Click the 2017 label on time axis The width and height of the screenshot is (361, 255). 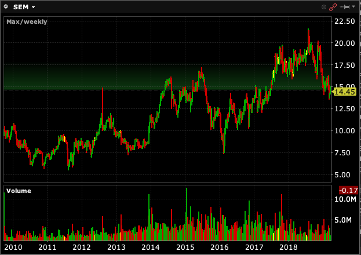[x=254, y=247]
